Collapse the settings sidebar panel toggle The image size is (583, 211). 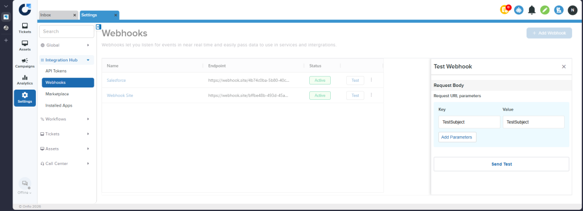(98, 27)
